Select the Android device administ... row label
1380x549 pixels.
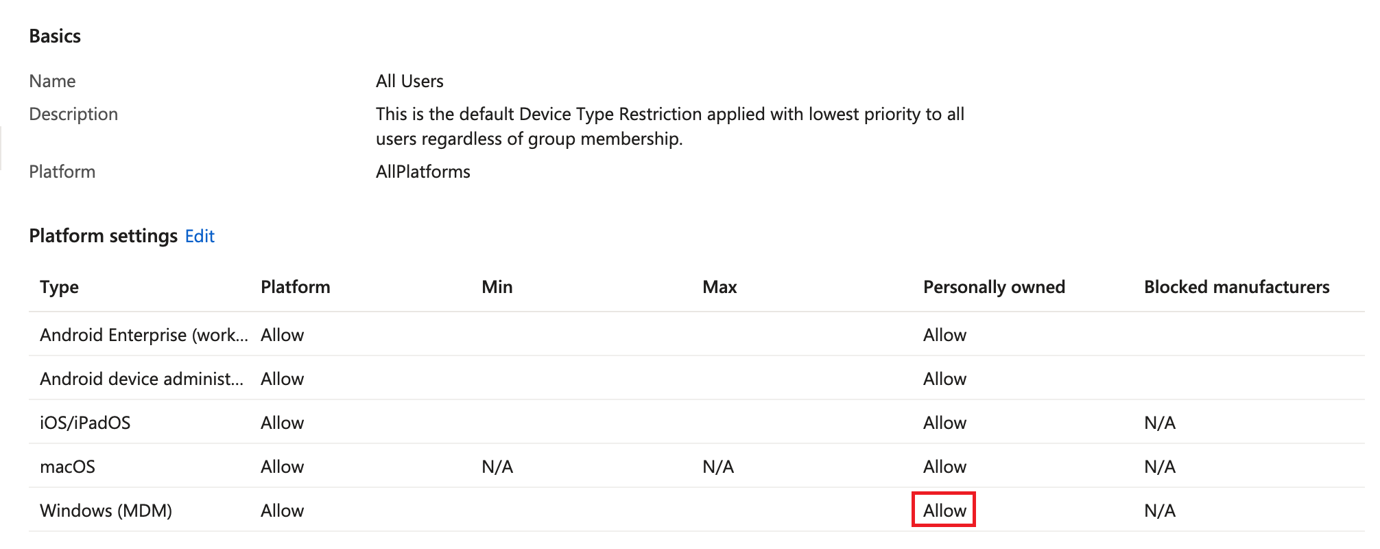tap(141, 379)
